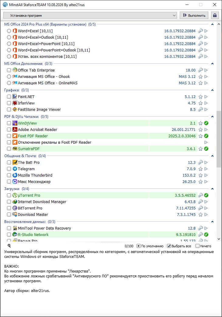Click the star icon for Активация MS Office - Ohook
222x317 pixels.
tap(200, 77)
